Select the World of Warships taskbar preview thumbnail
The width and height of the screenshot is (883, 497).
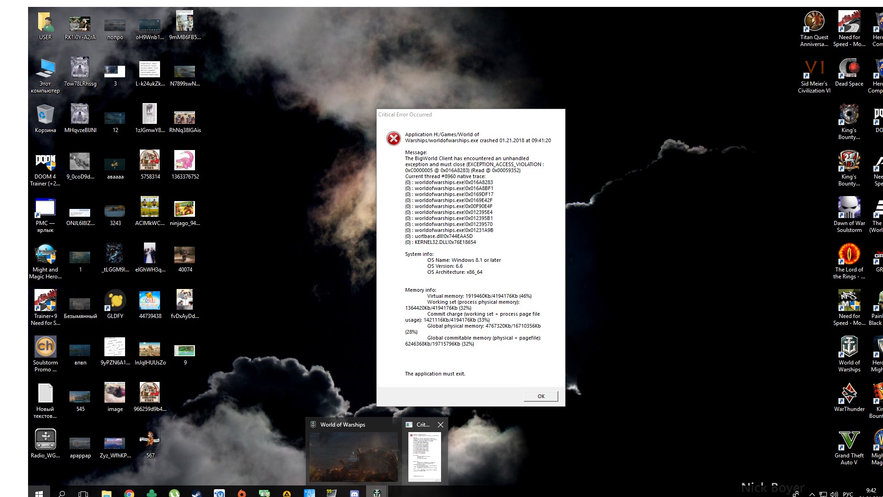[353, 456]
